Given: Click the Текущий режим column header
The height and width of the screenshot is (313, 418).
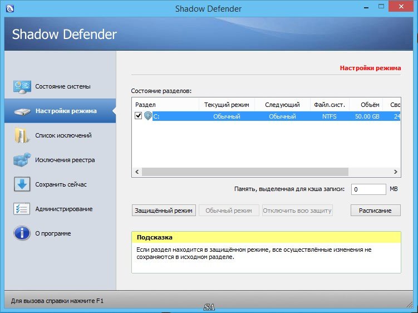Looking at the screenshot, I should (x=227, y=105).
